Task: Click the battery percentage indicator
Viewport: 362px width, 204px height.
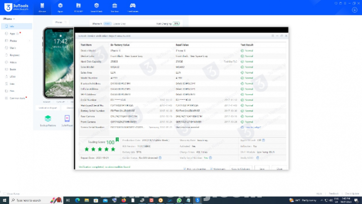Action: pos(176,24)
